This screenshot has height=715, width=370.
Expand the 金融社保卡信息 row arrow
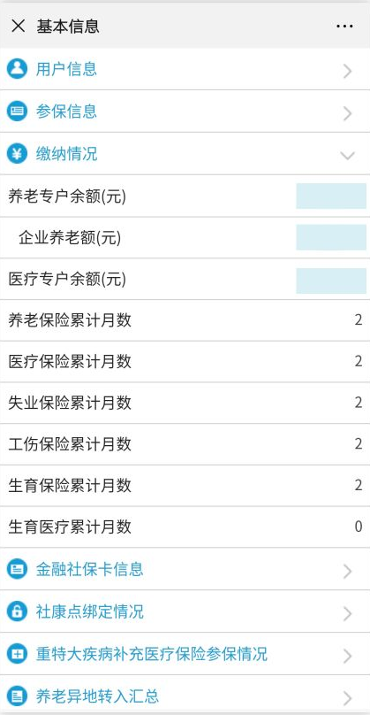tap(348, 571)
